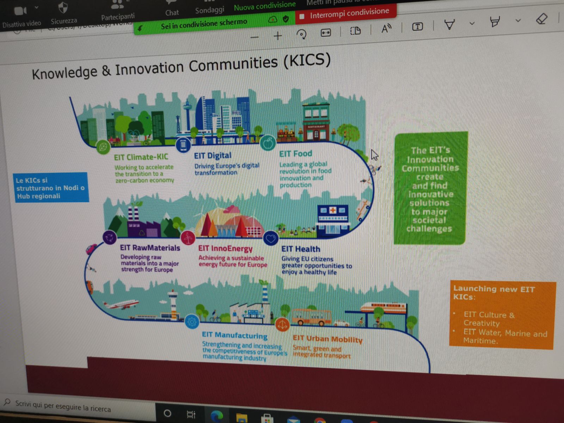Screen dimensions: 564x423
Task: Click the EIT InnoEnergy heading
Action: [x=225, y=248]
